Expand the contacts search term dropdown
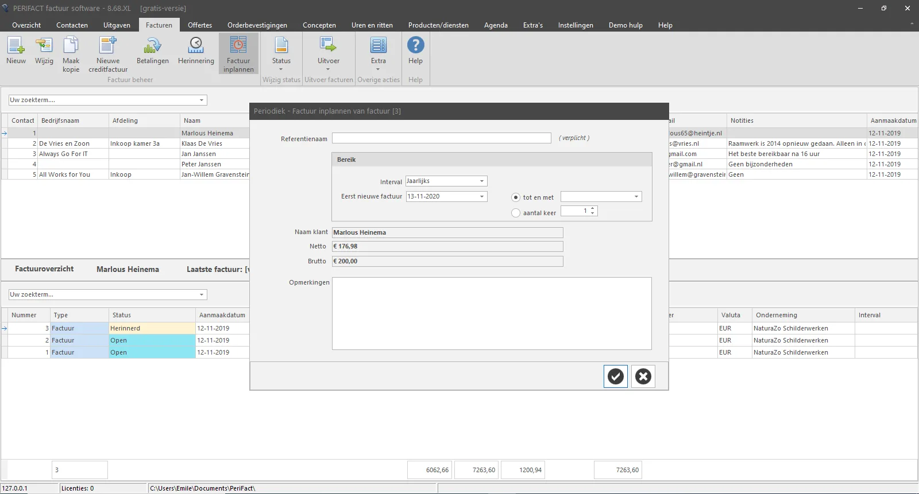919x494 pixels. (x=202, y=100)
